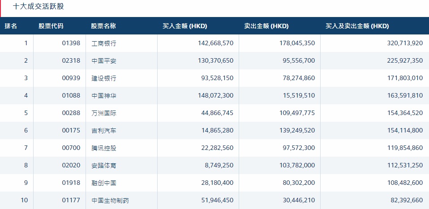The image size is (429, 209).
Task: Click the 万洲国际 stock name
Action: pos(104,113)
